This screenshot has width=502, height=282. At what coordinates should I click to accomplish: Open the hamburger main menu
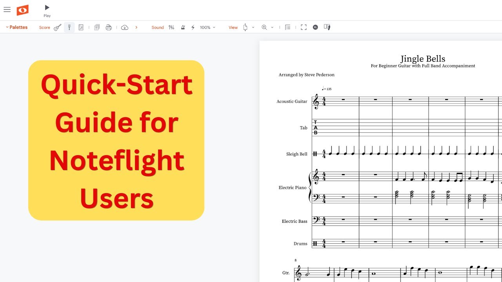point(7,10)
